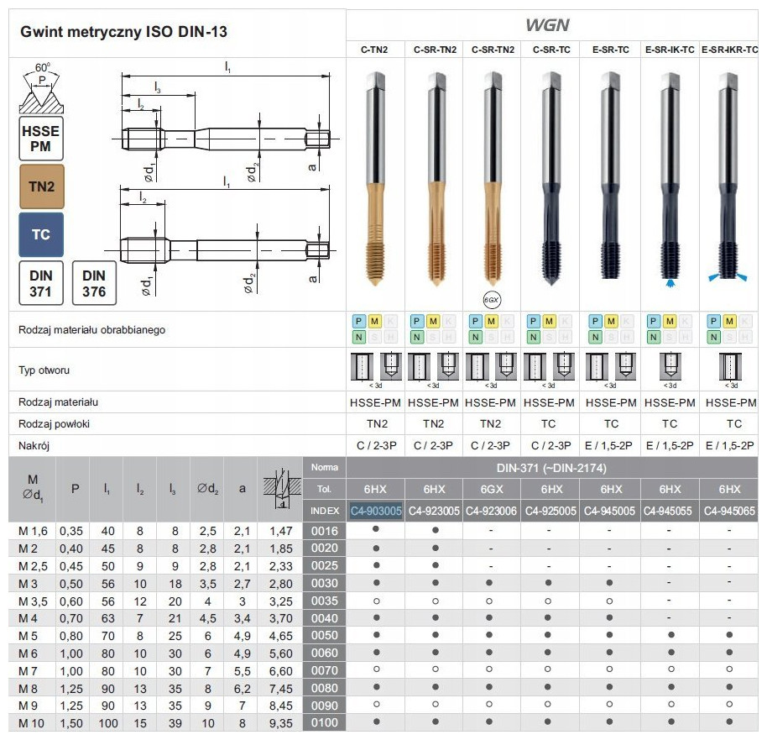Select the M 10 row label

(x=34, y=722)
